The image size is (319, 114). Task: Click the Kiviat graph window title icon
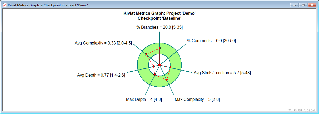point(5,5)
